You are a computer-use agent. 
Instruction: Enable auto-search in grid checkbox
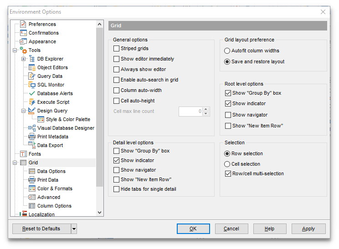pos(116,80)
